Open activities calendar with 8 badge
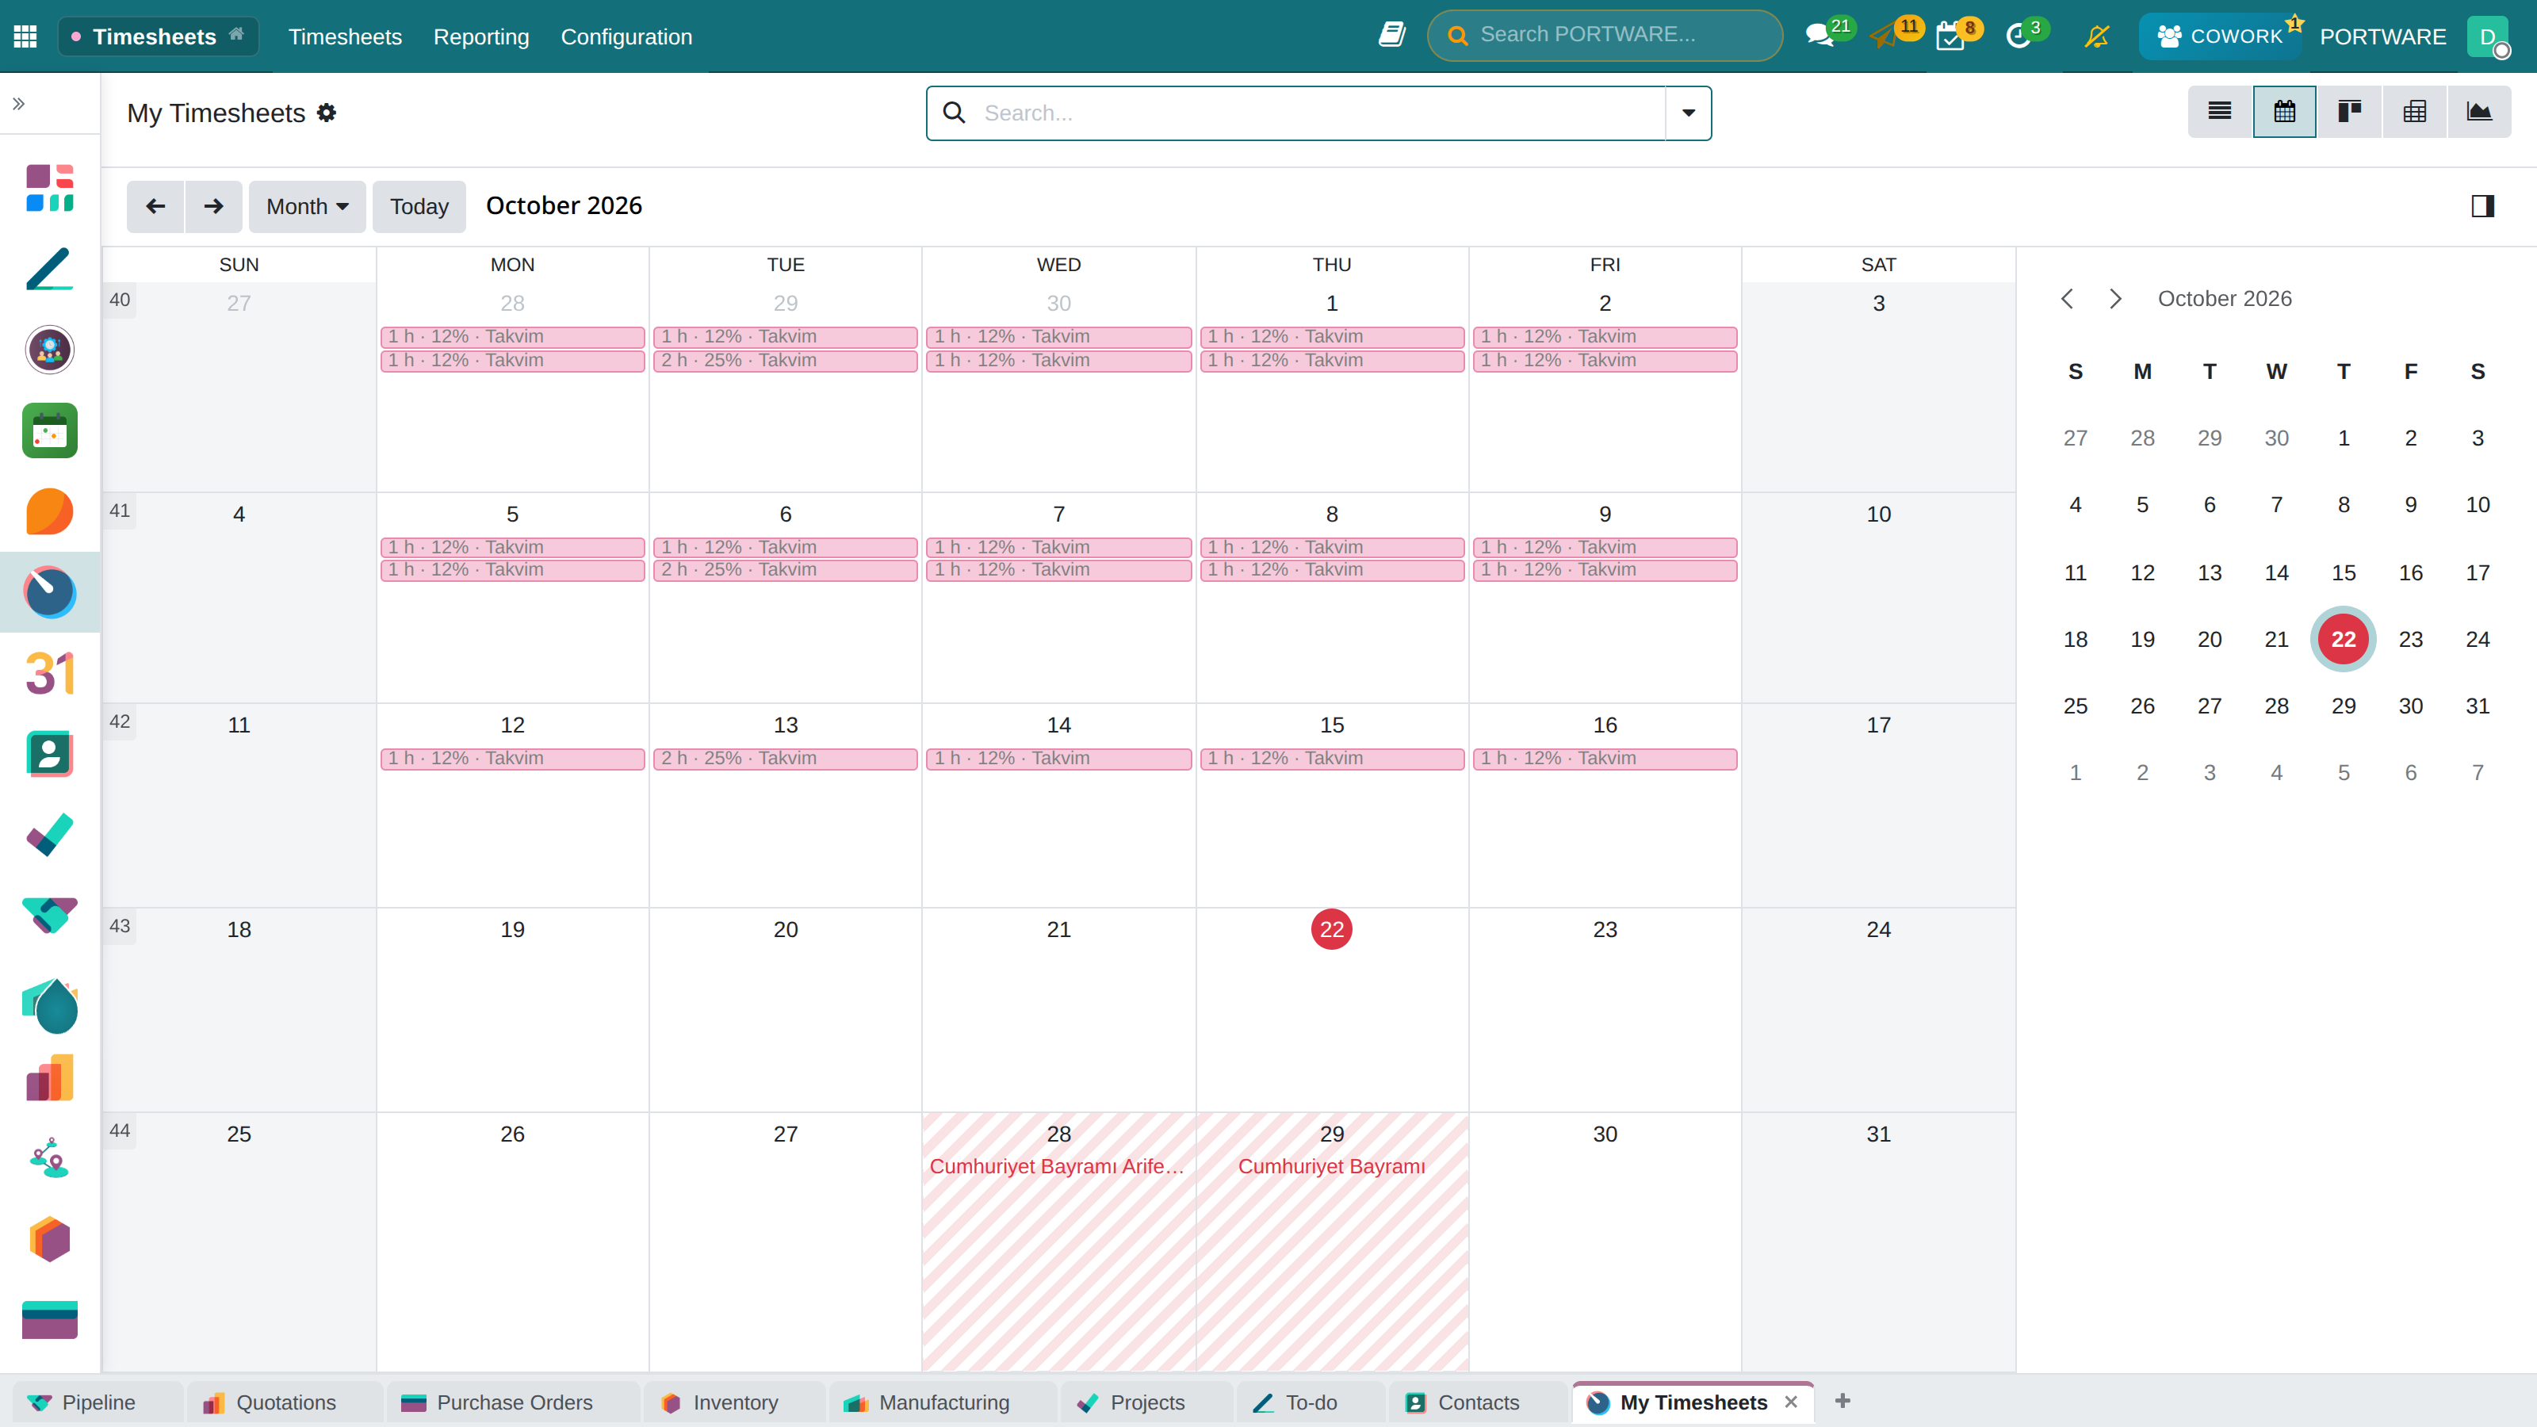Image resolution: width=2537 pixels, height=1427 pixels. coord(1950,36)
